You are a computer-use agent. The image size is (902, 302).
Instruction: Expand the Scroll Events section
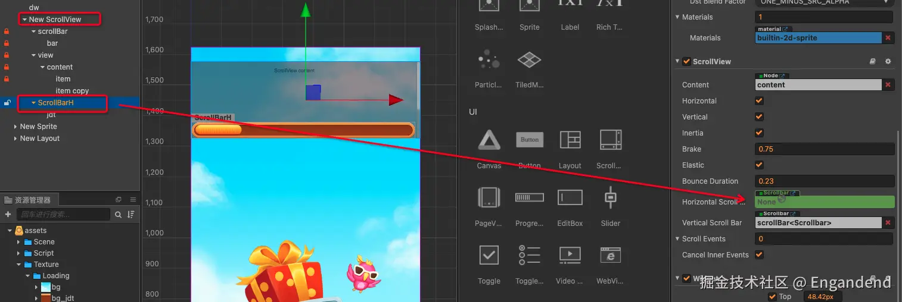point(678,239)
